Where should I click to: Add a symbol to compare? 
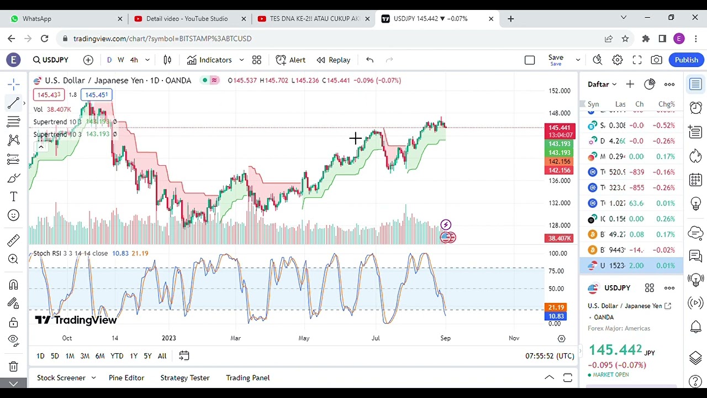88,60
